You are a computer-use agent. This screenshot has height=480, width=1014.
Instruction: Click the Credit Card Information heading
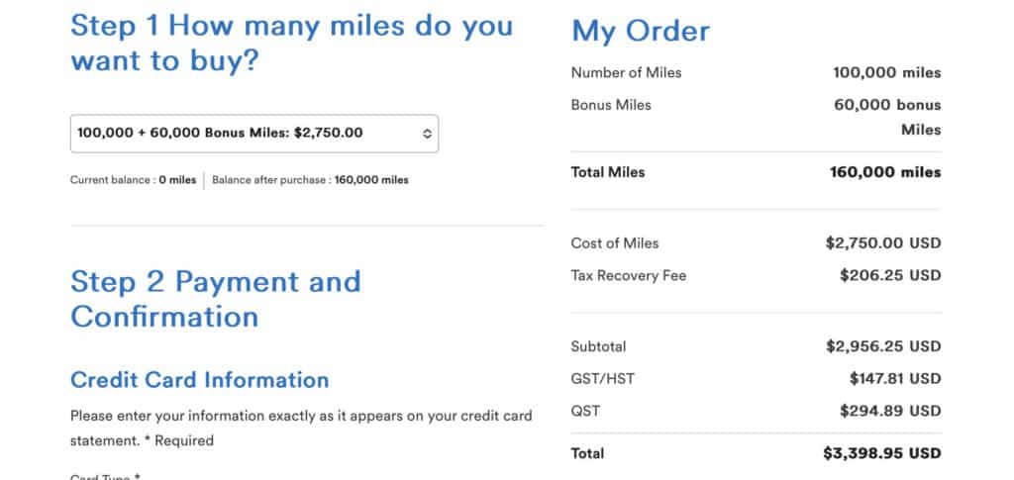coord(199,380)
